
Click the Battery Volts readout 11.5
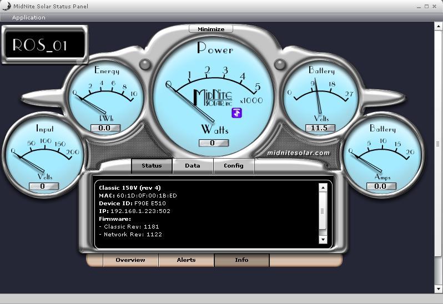pos(320,128)
